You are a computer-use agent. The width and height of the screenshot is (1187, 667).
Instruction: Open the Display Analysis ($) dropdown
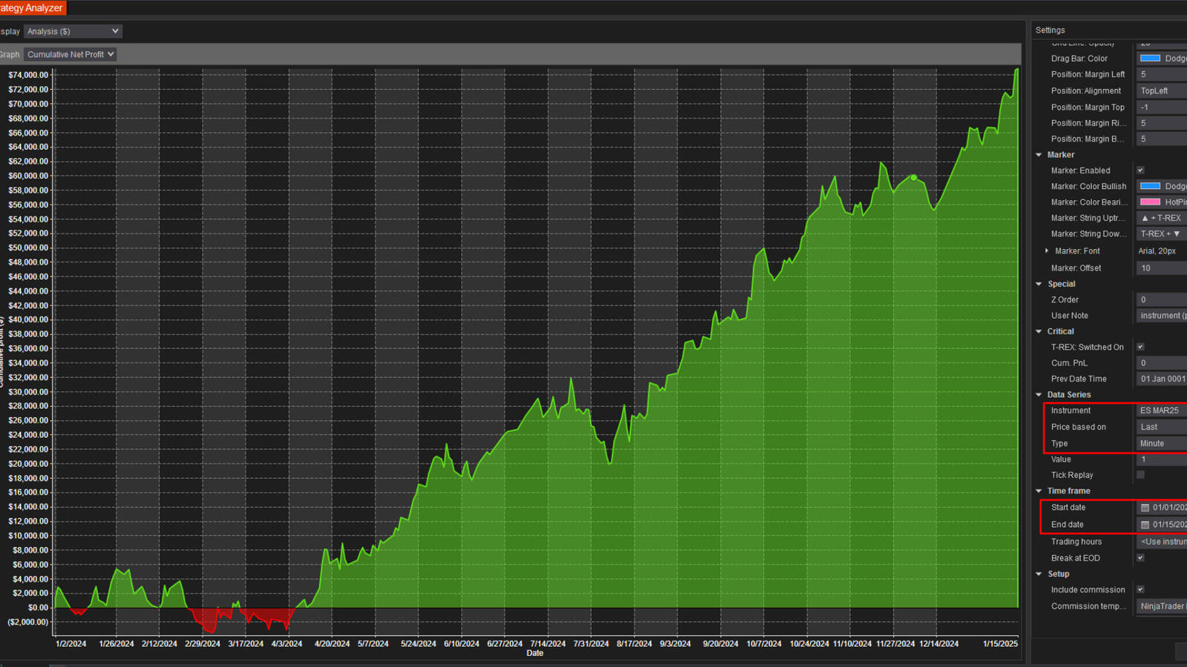click(73, 31)
